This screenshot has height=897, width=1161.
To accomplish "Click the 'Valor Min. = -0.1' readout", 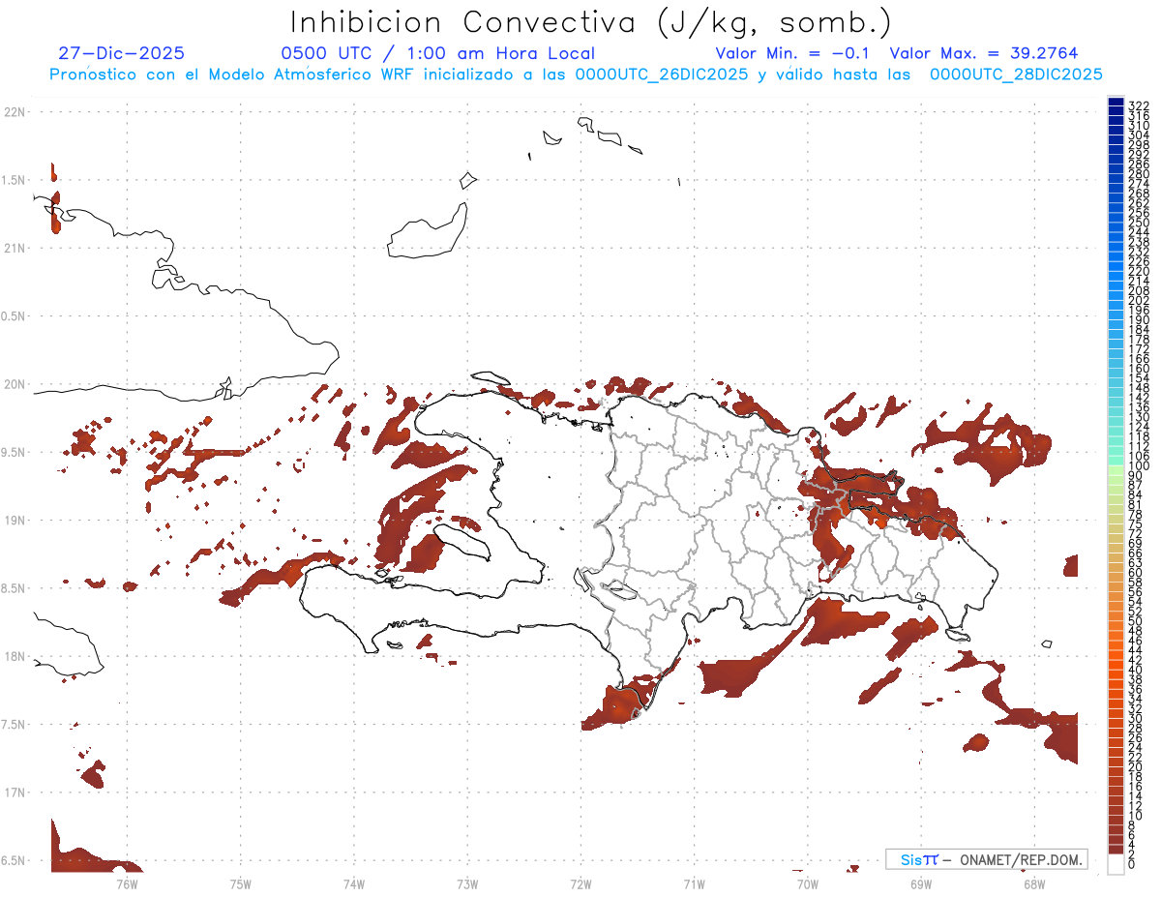I will pos(791,53).
